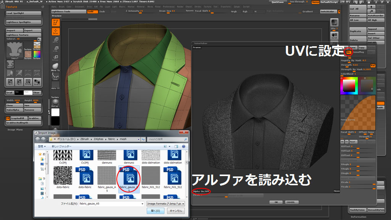Click the mesh search field in Import dialog

point(167,139)
